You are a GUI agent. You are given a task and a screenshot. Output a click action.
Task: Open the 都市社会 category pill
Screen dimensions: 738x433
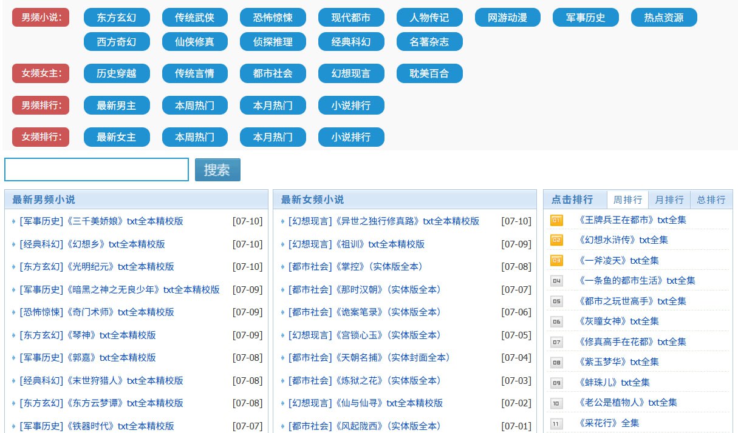pyautogui.click(x=273, y=73)
